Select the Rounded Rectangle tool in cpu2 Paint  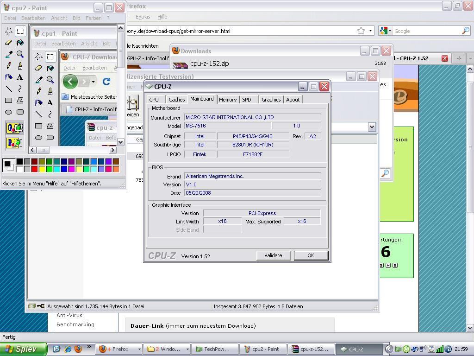(x=20, y=112)
